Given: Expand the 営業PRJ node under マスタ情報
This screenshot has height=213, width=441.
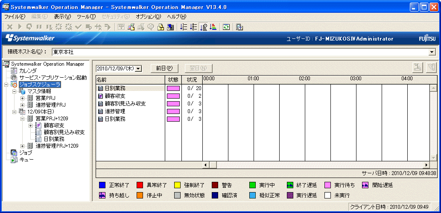Looking at the screenshot, I should (23, 98).
